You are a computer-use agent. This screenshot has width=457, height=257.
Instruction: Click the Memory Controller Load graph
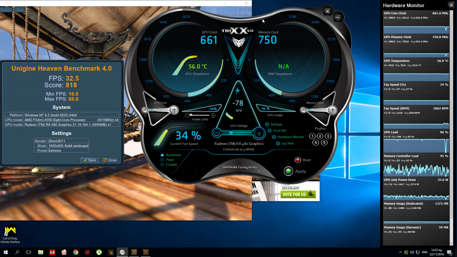[x=416, y=169]
